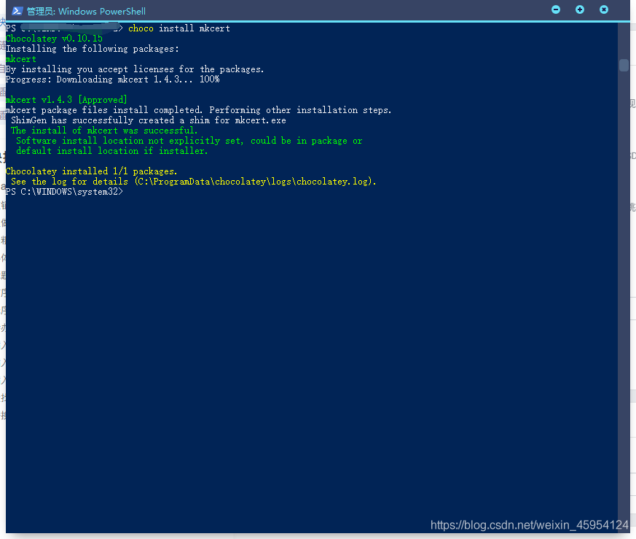Click the PowerShell icon in the title bar
Screen dimensions: 636x539
16,10
